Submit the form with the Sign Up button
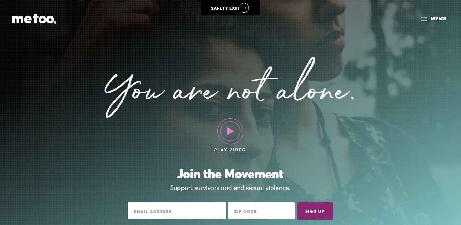The image size is (461, 225). coord(315,211)
